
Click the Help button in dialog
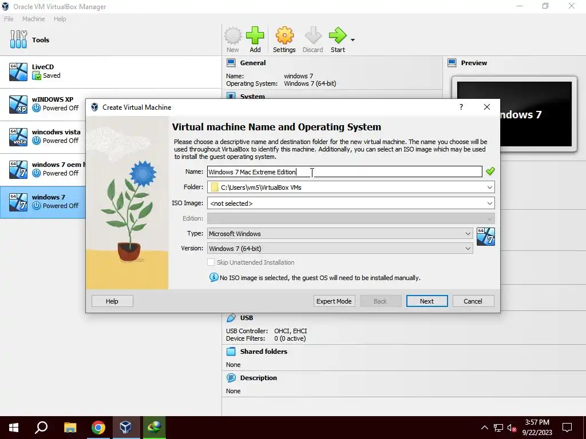[112, 301]
